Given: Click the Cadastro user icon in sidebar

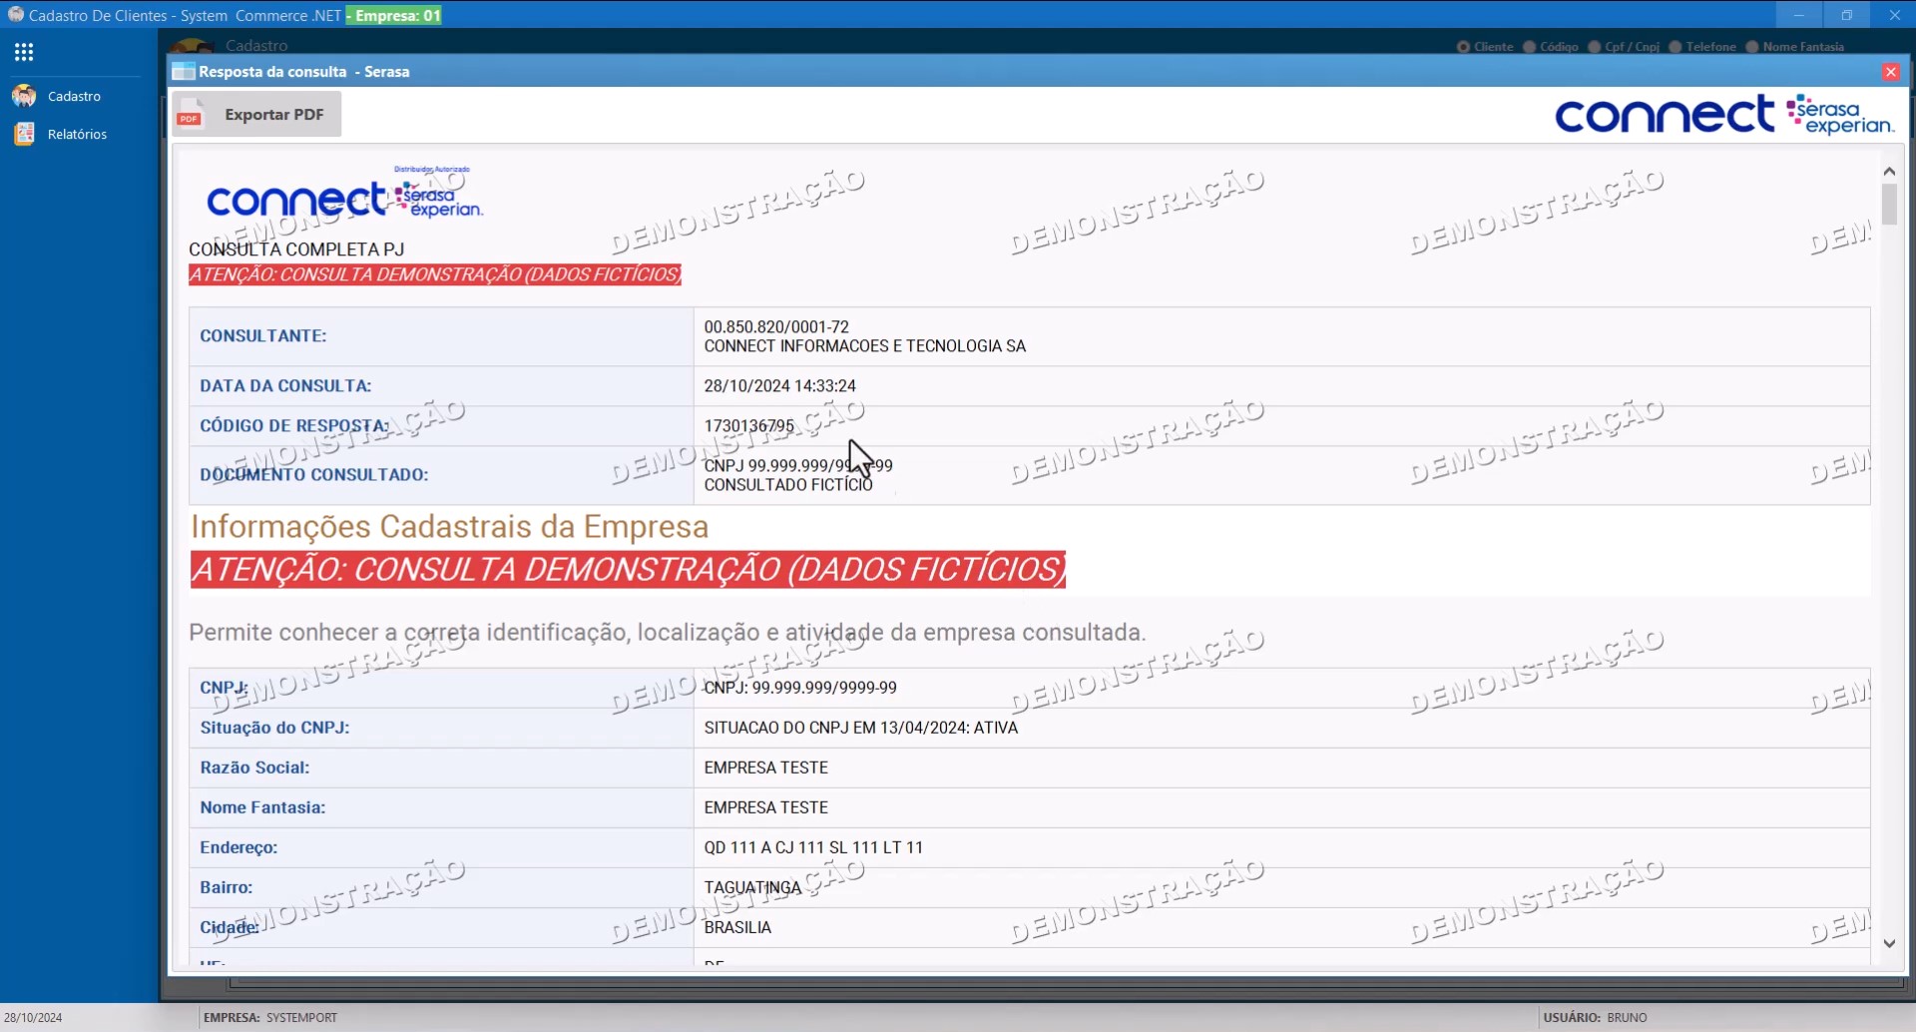Looking at the screenshot, I should tap(24, 96).
